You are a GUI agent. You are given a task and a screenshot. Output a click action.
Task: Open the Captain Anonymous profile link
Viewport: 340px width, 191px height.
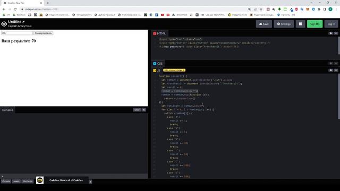[x=20, y=26]
